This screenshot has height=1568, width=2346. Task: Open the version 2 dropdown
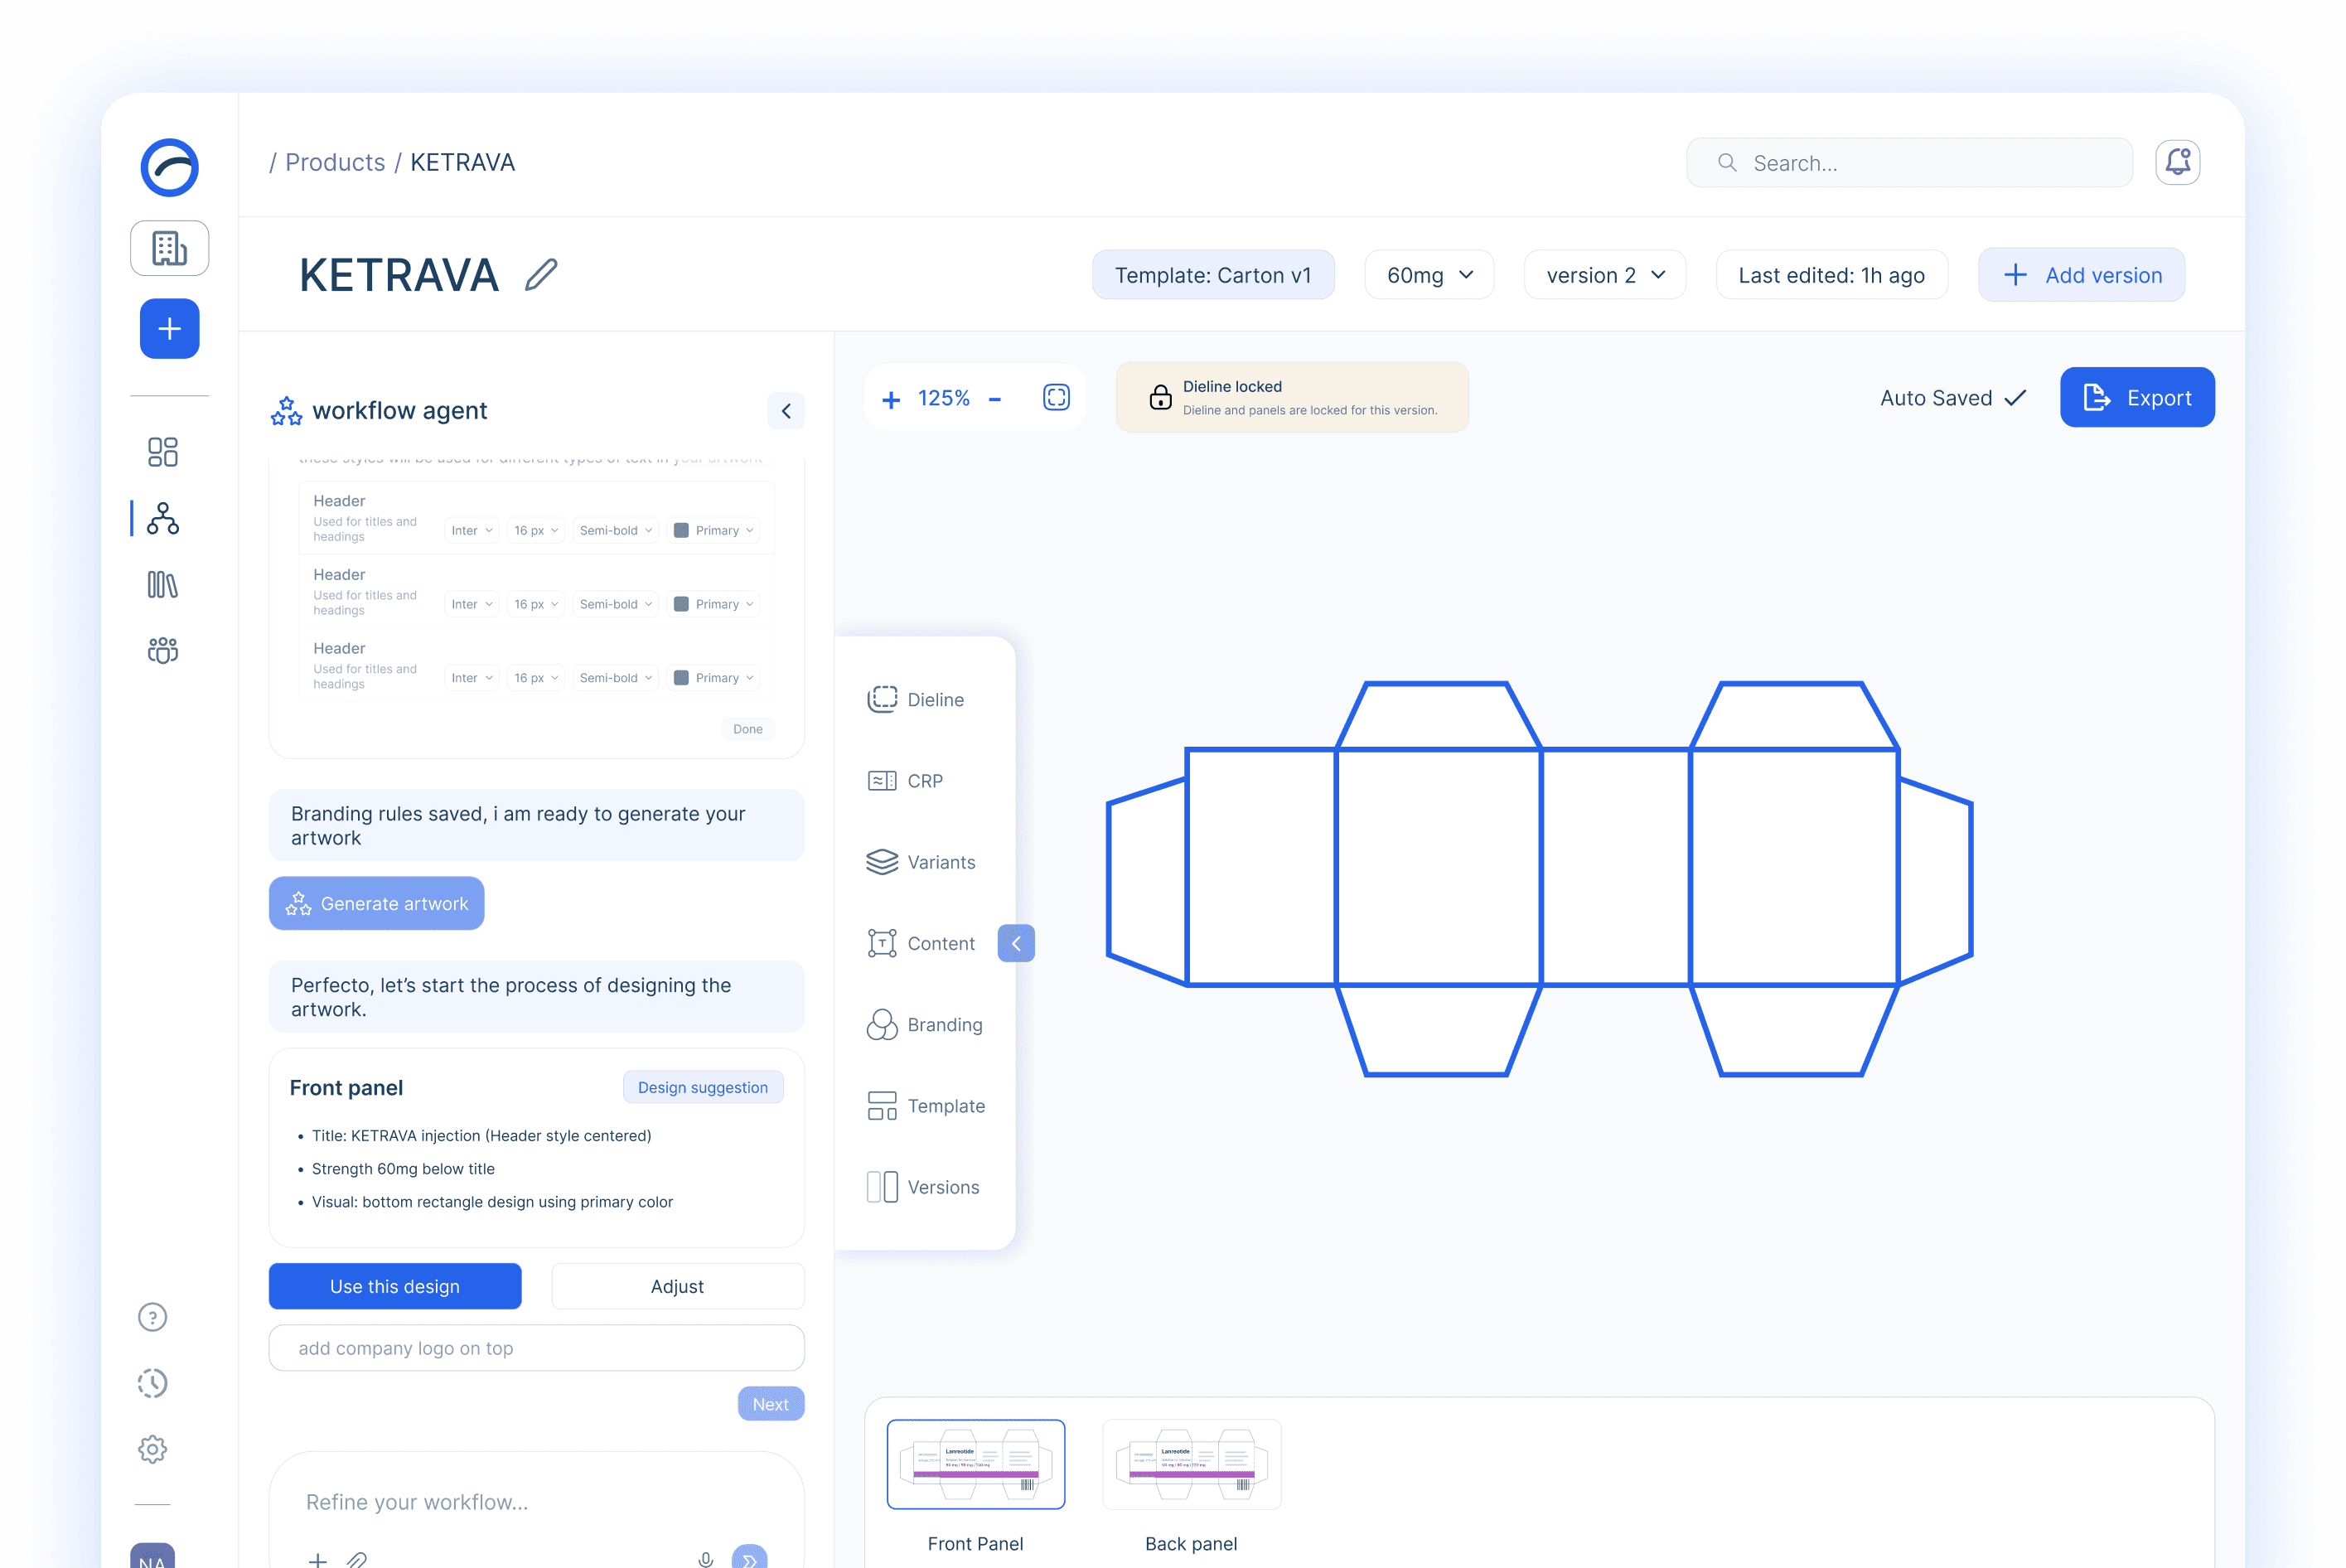coord(1604,275)
